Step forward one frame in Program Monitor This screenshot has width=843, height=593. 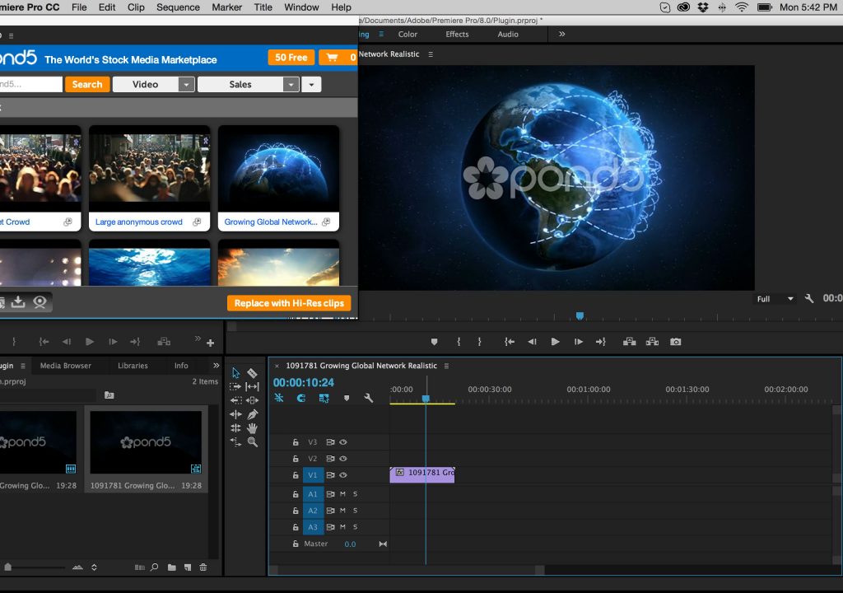click(579, 342)
